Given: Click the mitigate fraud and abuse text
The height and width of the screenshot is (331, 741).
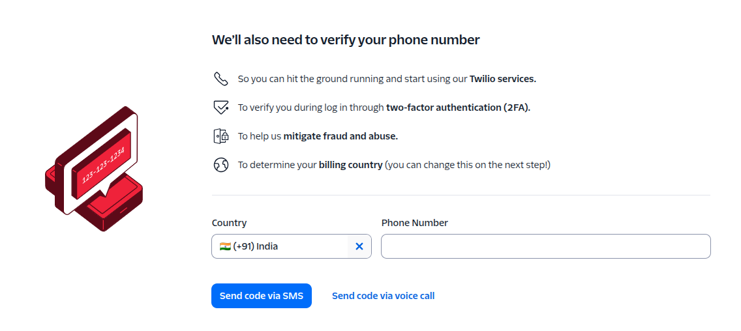Looking at the screenshot, I should 340,136.
